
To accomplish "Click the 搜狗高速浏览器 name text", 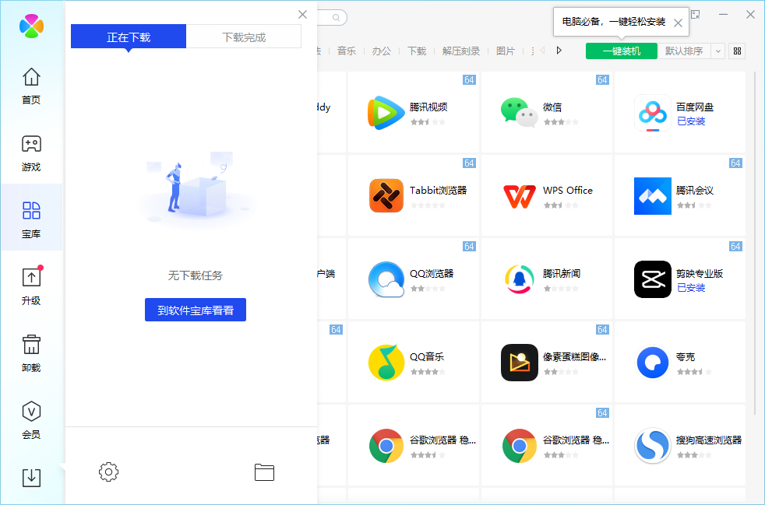I will [709, 440].
